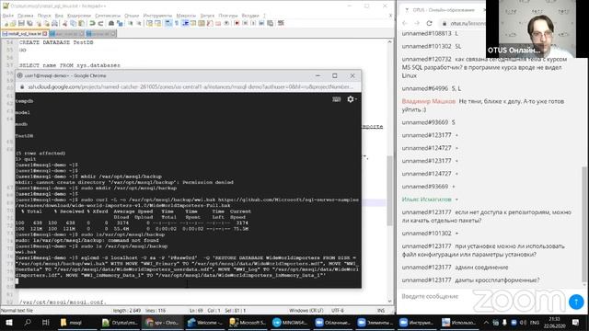Click the Windows Start button
The image size is (589, 331).
[x=9, y=323]
